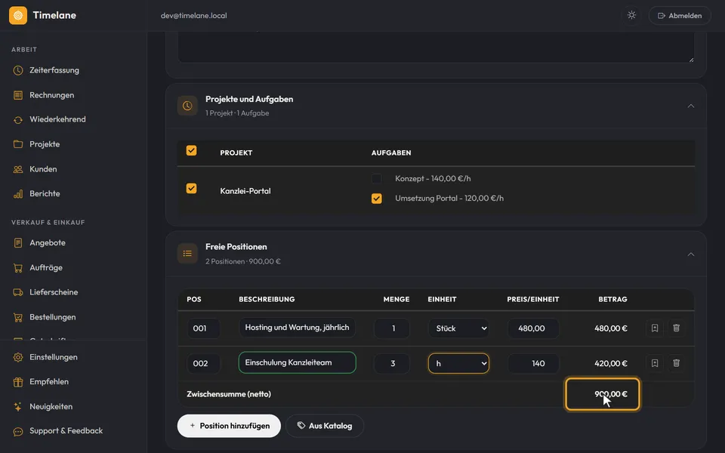Collapse the Projekte und Aufgaben section

(x=691, y=106)
